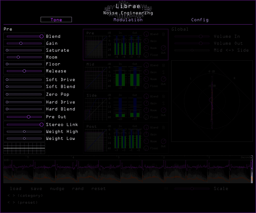Screen dimensions: 256x213
Task: Go to previous category with left arrow
Action: pos(9,195)
